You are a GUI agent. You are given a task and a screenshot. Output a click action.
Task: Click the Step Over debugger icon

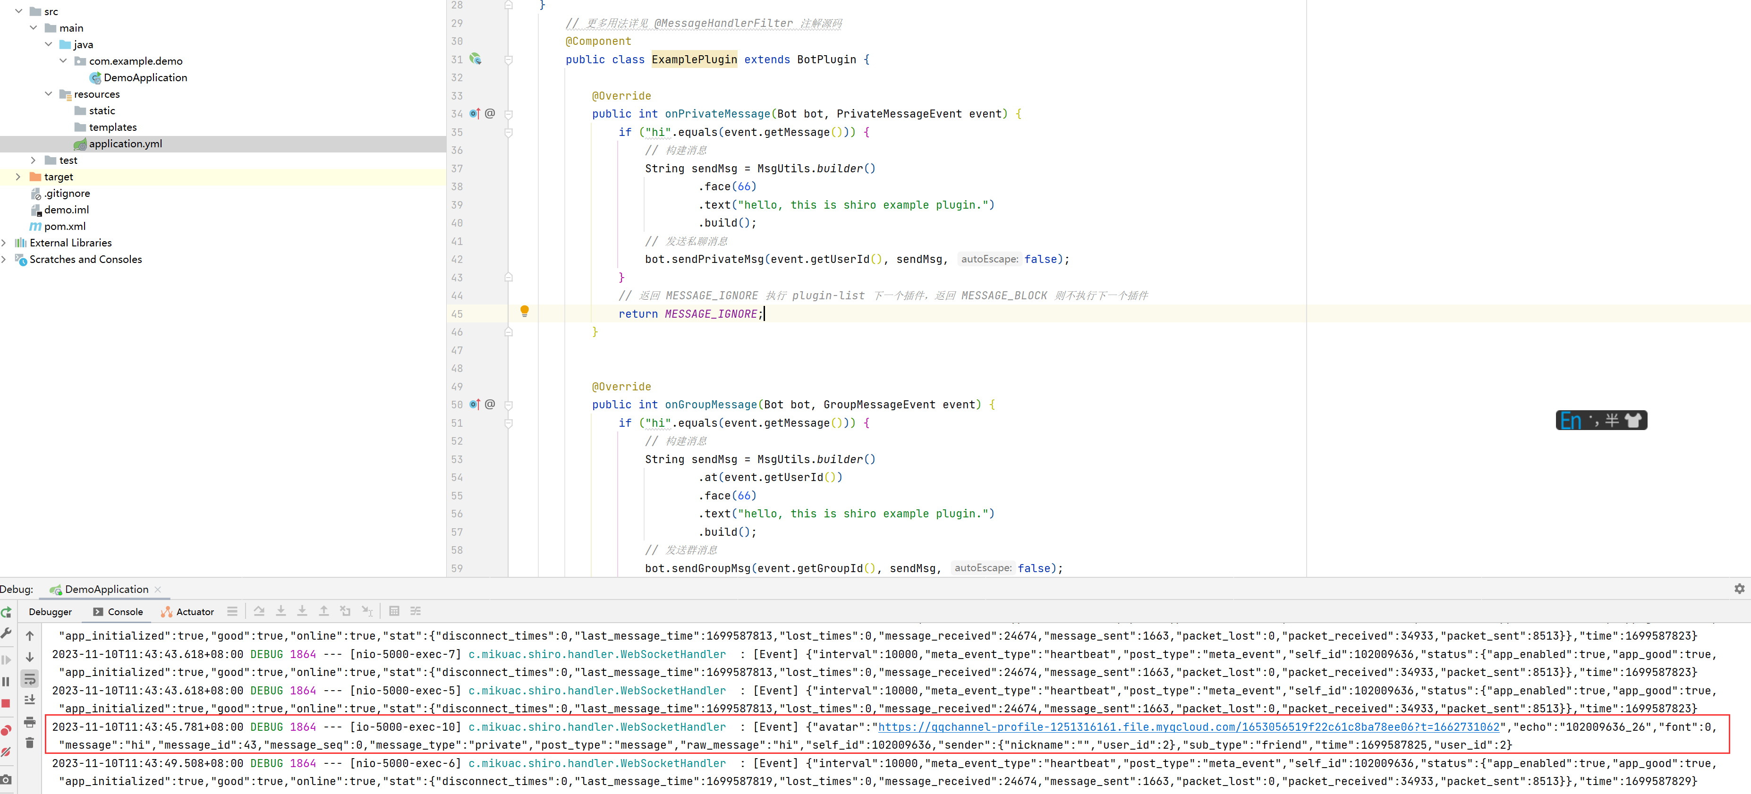(x=260, y=611)
